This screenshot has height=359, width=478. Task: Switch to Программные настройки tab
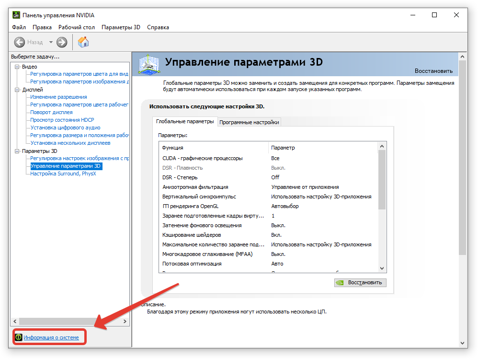click(x=249, y=122)
